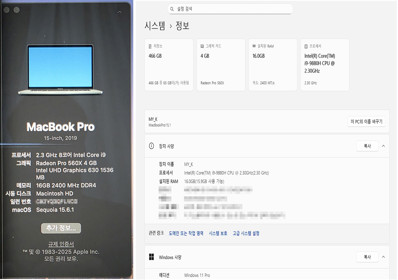The height and width of the screenshot is (280, 398).
Task: Click the search magnifier icon in settings
Action: [x=172, y=9]
